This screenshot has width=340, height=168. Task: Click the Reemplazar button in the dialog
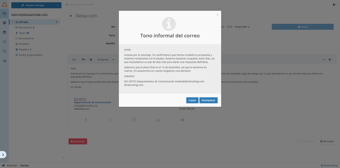(x=208, y=100)
